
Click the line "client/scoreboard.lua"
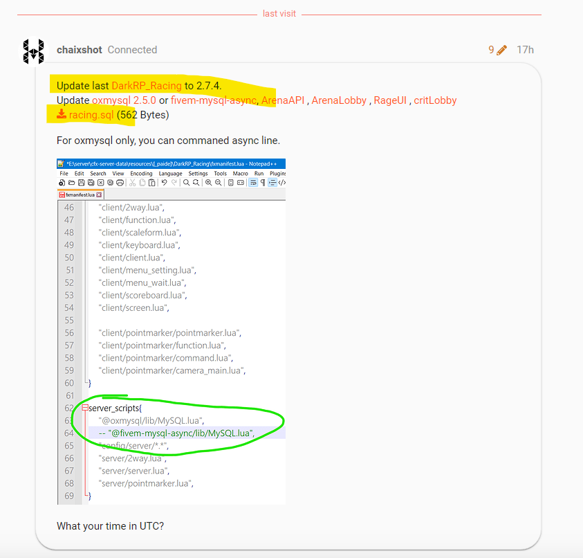[143, 295]
